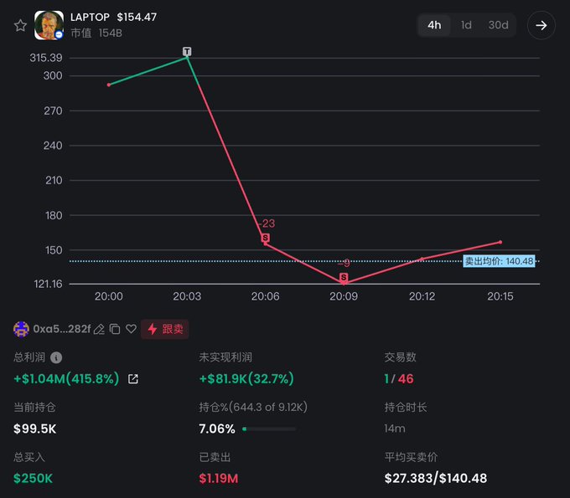Open the LAPTOP token avatar image
570x498 pixels.
(x=49, y=25)
